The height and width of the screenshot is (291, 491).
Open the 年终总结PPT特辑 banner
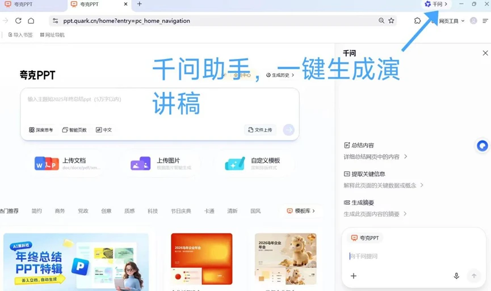coord(76,262)
